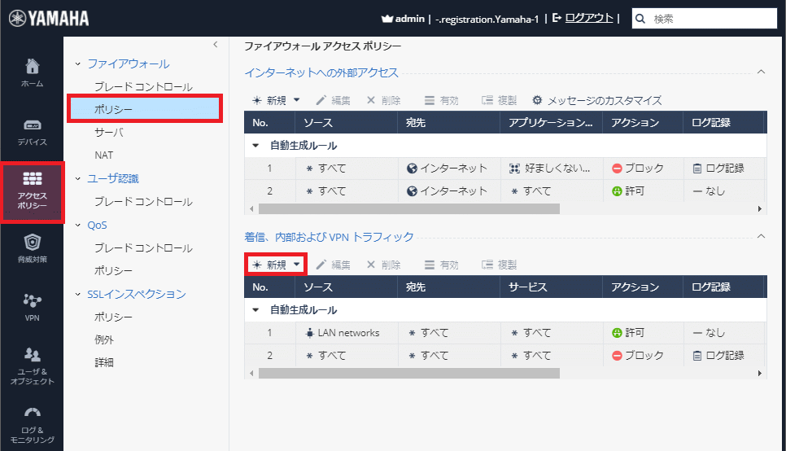Go to the VPN sidebar icon
The image size is (786, 451).
tap(32, 306)
